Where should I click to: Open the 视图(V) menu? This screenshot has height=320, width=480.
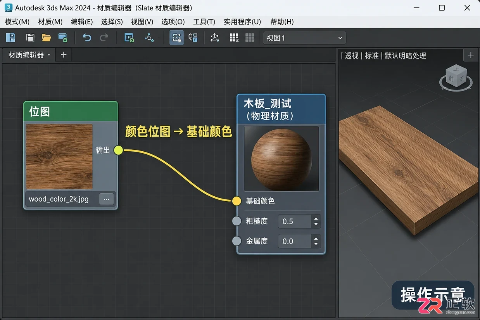pyautogui.click(x=142, y=22)
